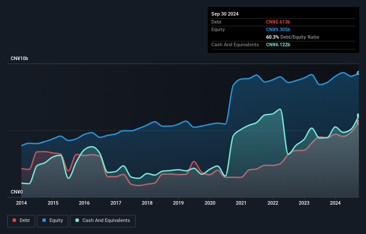Click the CN¥9.305b equity value
Viewport: 366px width, 234px height.
tap(278, 29)
